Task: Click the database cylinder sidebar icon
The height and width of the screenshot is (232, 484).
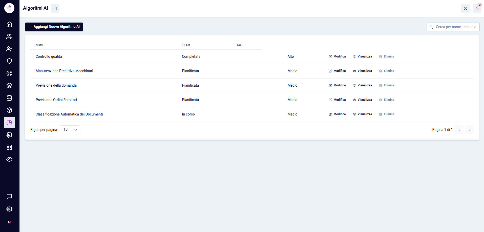Action: 9,98
